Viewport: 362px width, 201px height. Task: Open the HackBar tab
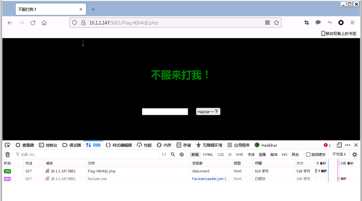[266, 145]
